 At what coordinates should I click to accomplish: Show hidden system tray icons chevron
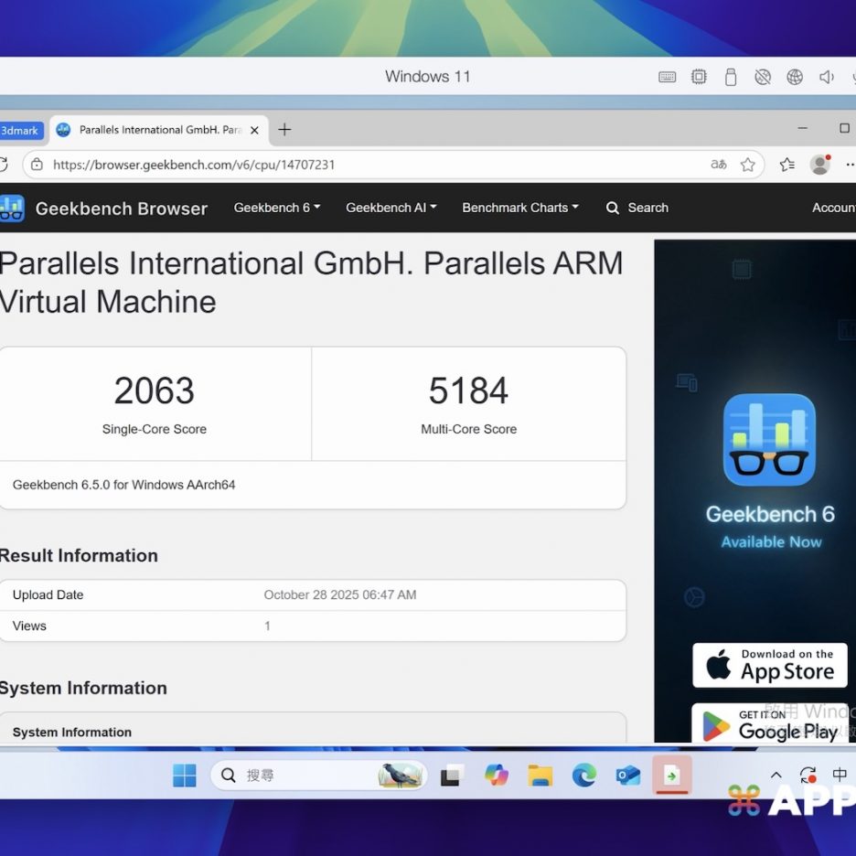(776, 775)
